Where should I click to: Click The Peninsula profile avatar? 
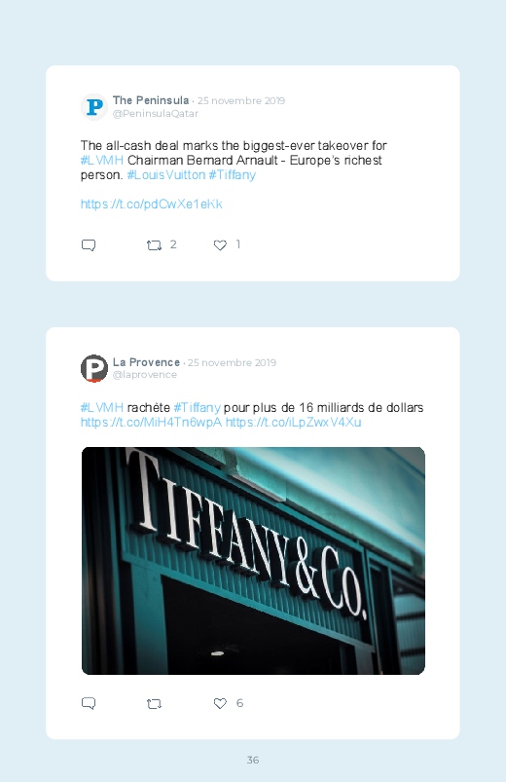pos(94,107)
